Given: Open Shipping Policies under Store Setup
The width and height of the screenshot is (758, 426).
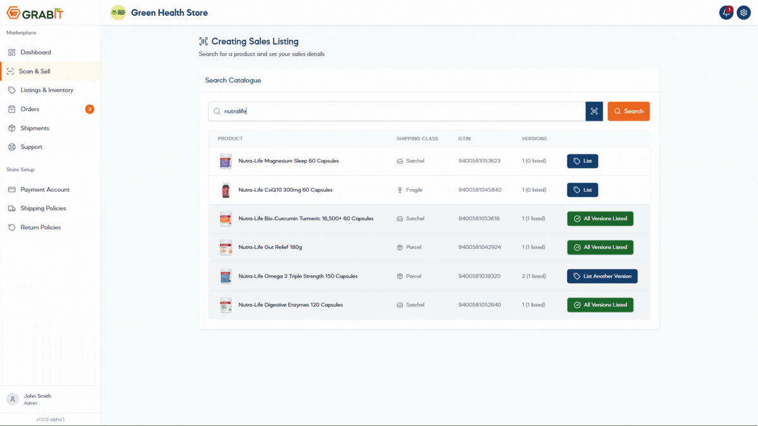Looking at the screenshot, I should (x=39, y=208).
